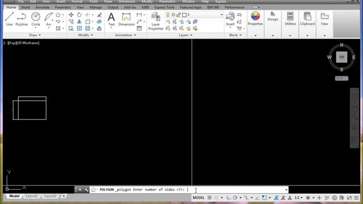This screenshot has height=204, width=363.
Task: Switch to the Insert ribbon tab
Action: 26,7
